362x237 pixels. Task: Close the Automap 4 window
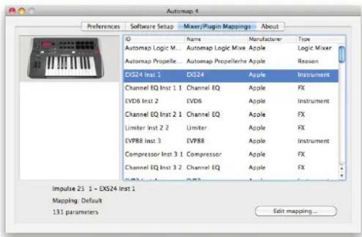[12, 11]
